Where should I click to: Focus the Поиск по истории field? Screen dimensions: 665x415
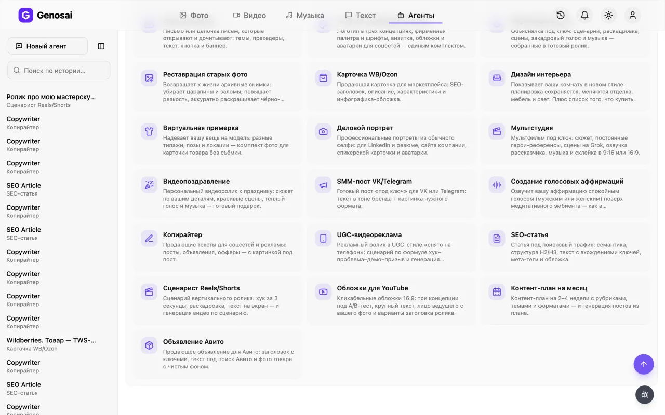click(59, 70)
